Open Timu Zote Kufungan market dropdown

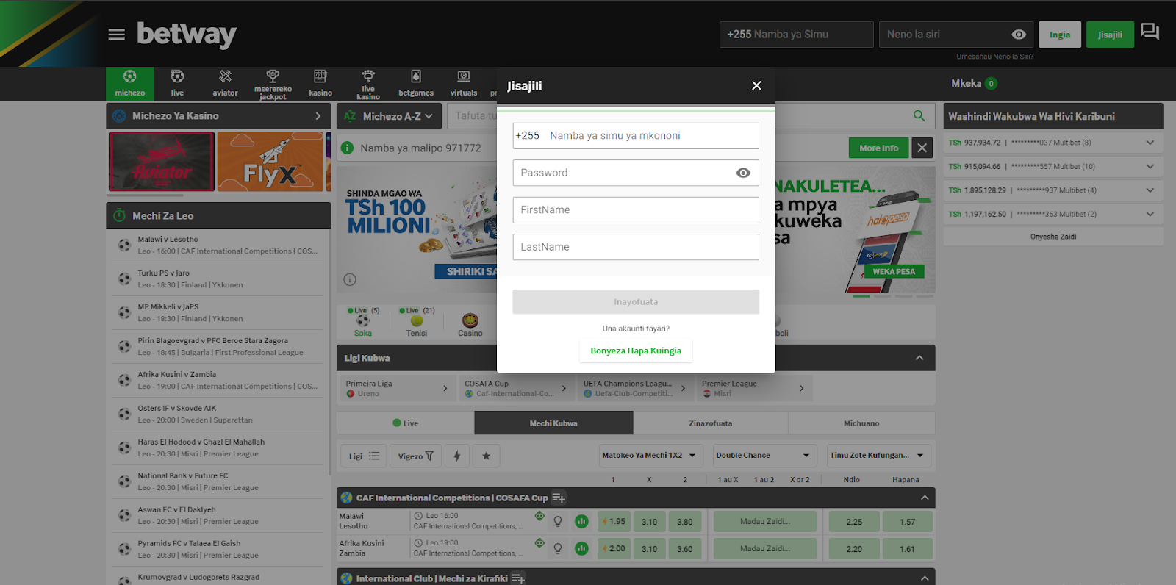coord(879,456)
